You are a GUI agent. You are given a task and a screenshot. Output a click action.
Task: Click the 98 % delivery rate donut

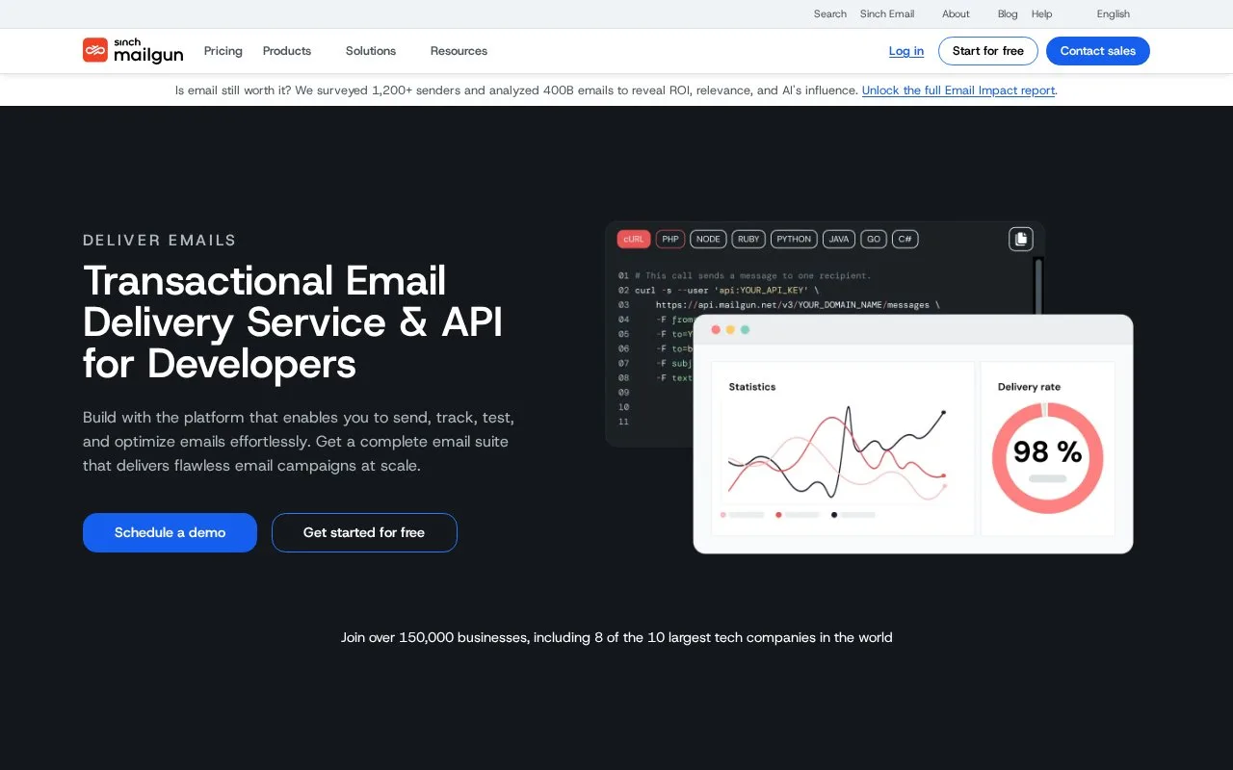point(1047,457)
